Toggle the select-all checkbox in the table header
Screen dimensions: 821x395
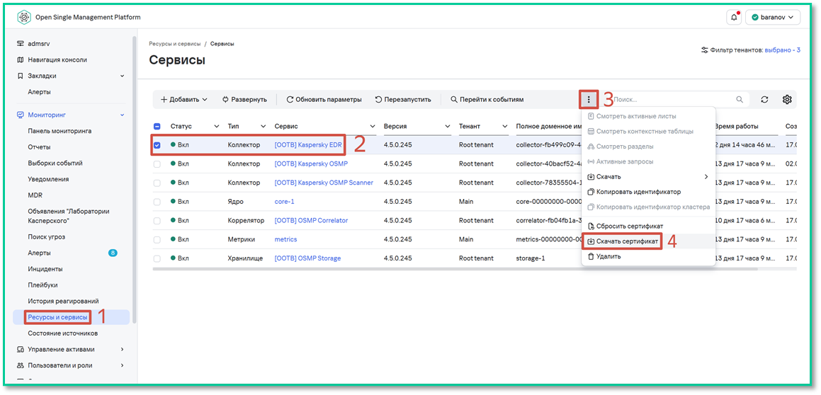pos(157,126)
